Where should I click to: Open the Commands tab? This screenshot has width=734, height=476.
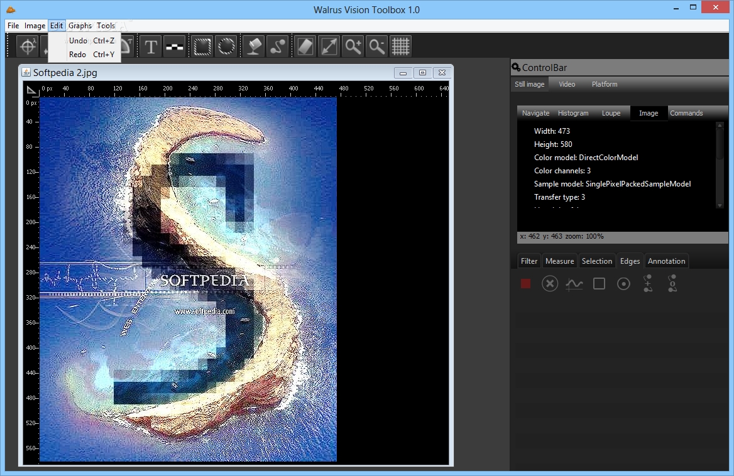pyautogui.click(x=686, y=113)
